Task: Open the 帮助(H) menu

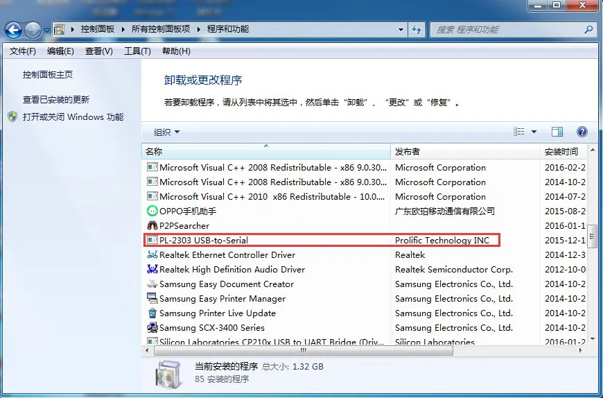Action: coord(176,51)
